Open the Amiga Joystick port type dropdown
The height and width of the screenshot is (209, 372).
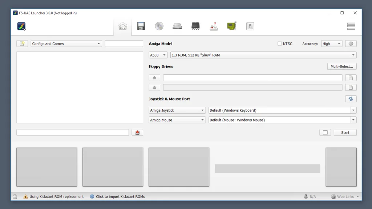pos(177,110)
